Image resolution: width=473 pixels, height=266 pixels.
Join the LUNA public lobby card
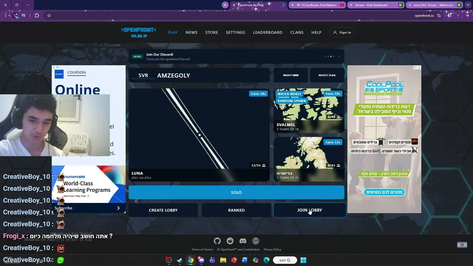pyautogui.click(x=199, y=135)
